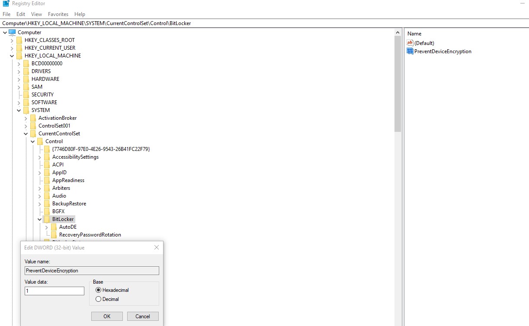
Task: Expand the BackupRestore key
Action: tap(39, 204)
